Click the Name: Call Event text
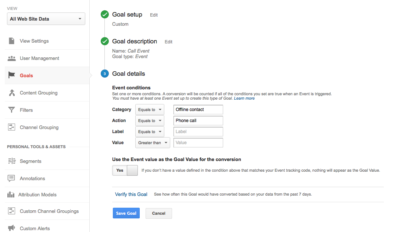Viewport: 411px width, 232px height. [131, 51]
